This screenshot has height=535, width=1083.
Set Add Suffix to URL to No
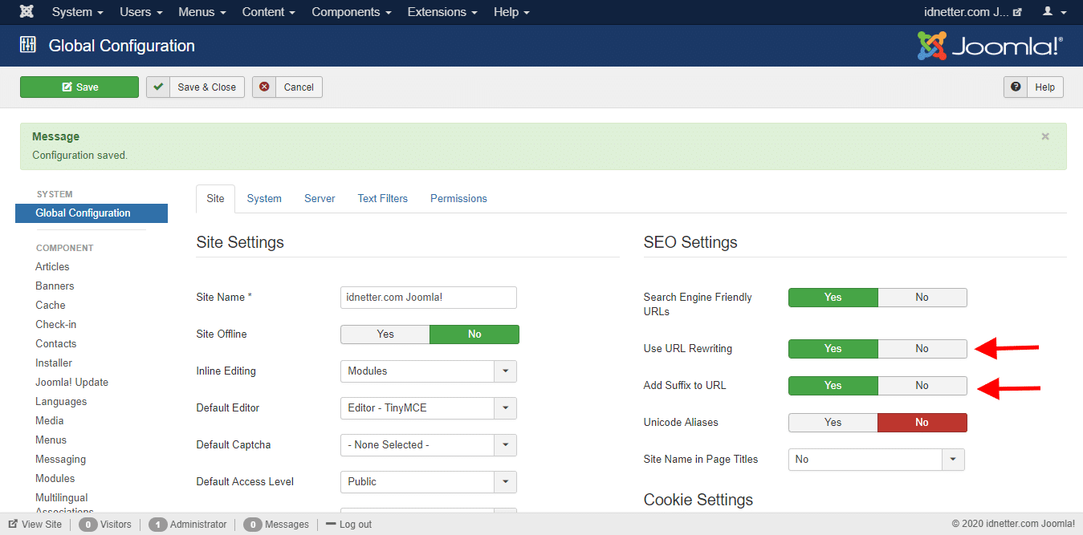click(x=922, y=386)
